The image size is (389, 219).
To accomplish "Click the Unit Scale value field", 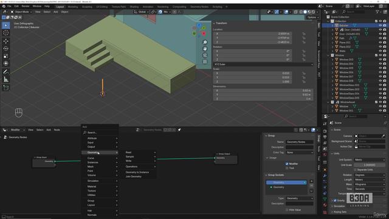I will click(370, 165).
